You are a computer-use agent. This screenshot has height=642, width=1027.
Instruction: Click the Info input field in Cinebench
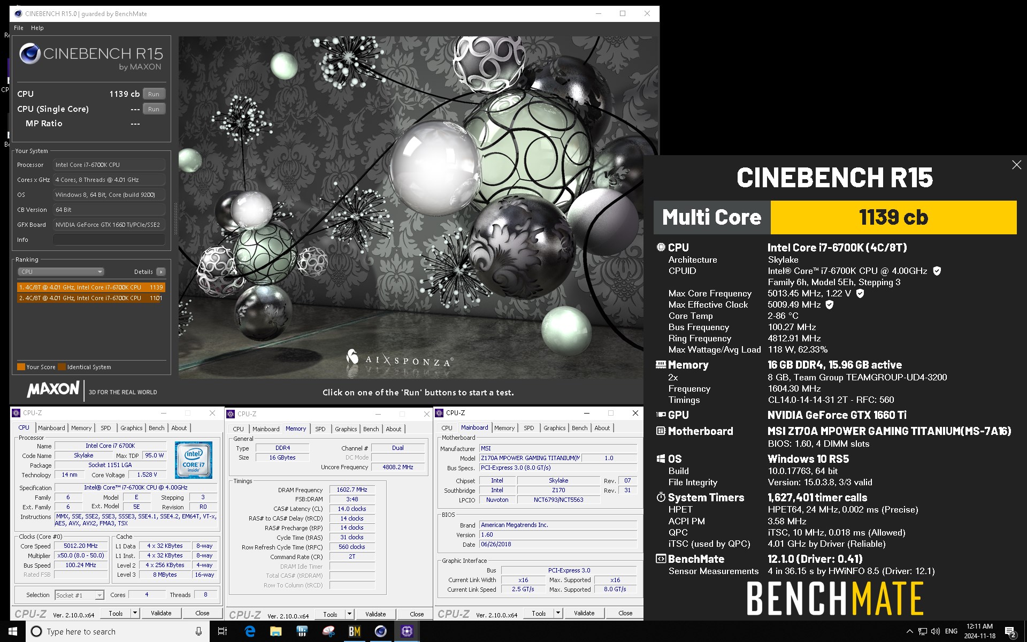click(x=109, y=240)
